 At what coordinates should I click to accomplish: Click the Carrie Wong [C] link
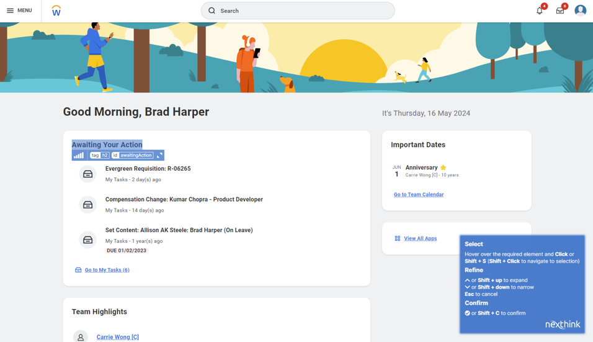(x=117, y=337)
